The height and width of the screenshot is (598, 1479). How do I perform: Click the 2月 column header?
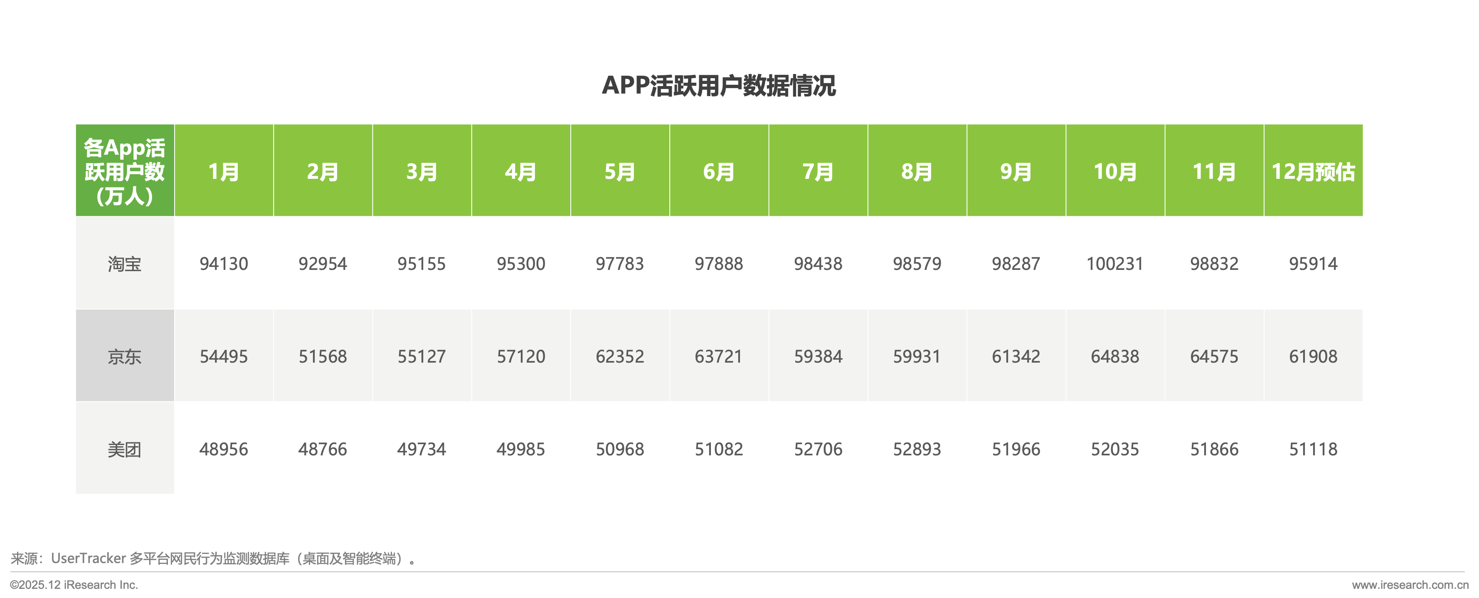pos(323,171)
